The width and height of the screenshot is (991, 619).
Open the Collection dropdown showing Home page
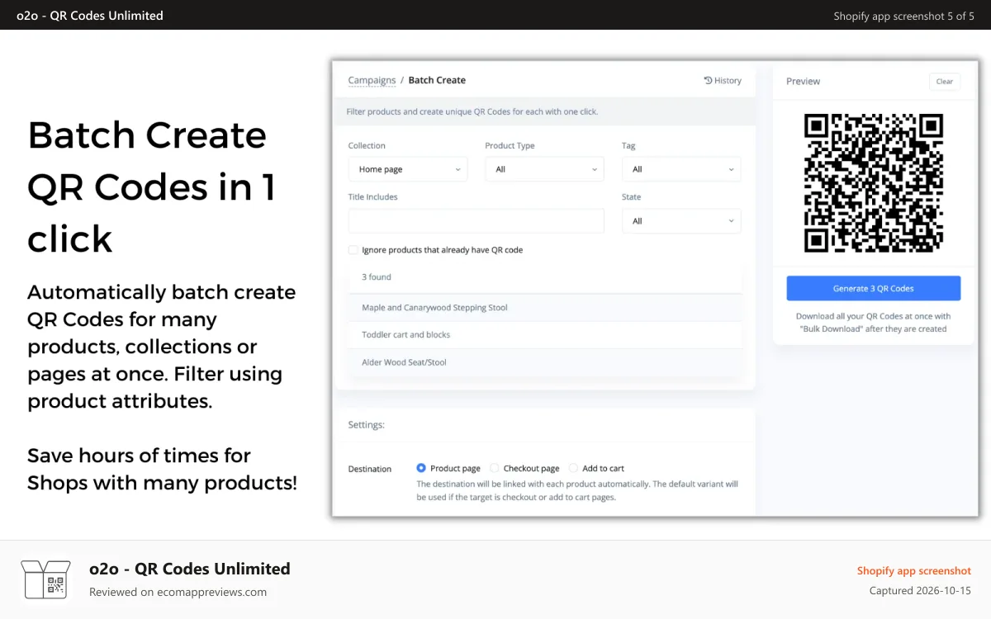tap(408, 169)
